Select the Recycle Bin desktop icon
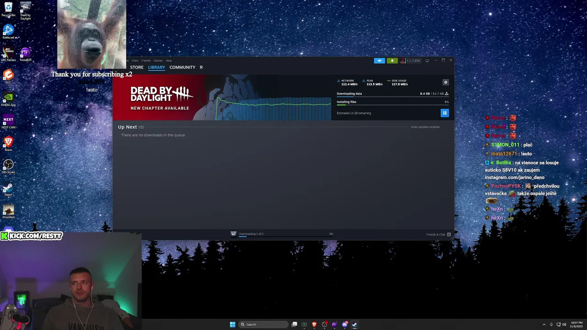The height and width of the screenshot is (330, 587). pos(8,9)
